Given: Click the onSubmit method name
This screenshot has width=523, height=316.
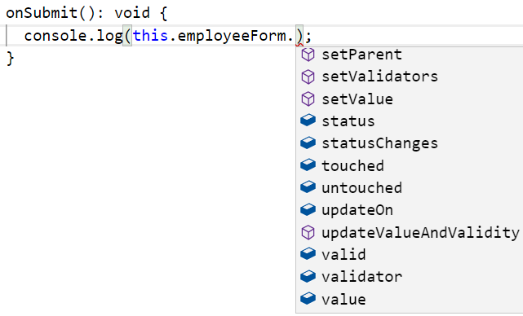Looking at the screenshot, I should tap(42, 13).
